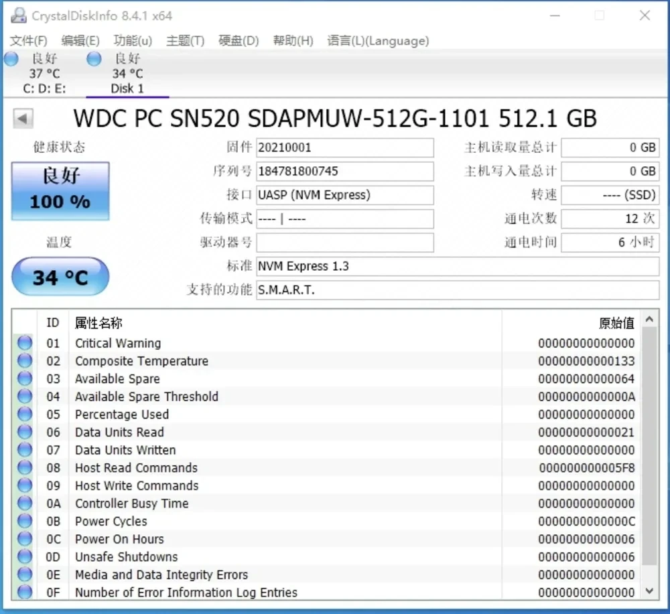Viewport: 670px width, 614px height.
Task: Click the CrystalDiskInfo app icon in title bar
Action: 18,16
